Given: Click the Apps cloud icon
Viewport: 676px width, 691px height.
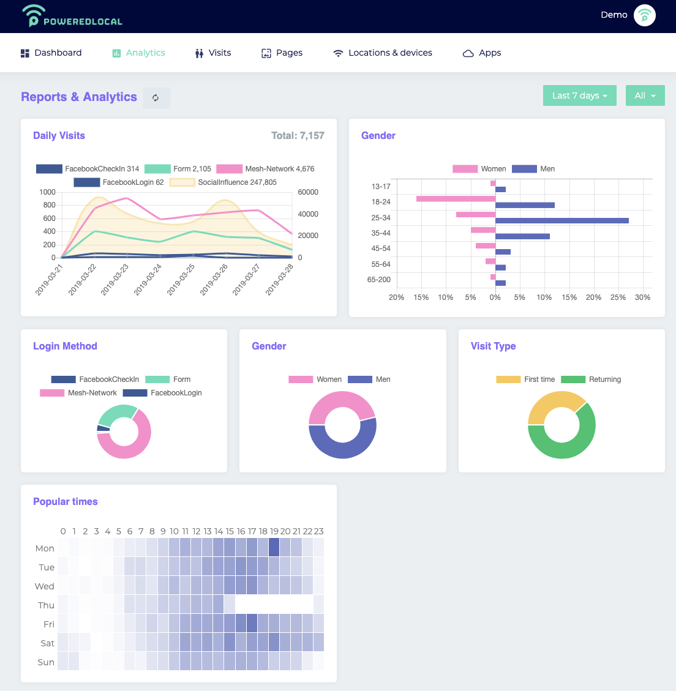Looking at the screenshot, I should (468, 53).
